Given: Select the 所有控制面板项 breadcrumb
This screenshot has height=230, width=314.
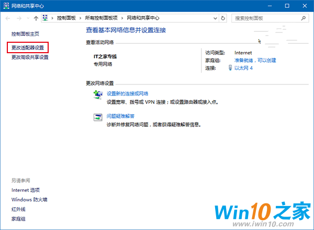Looking at the screenshot, I should pyautogui.click(x=101, y=18).
